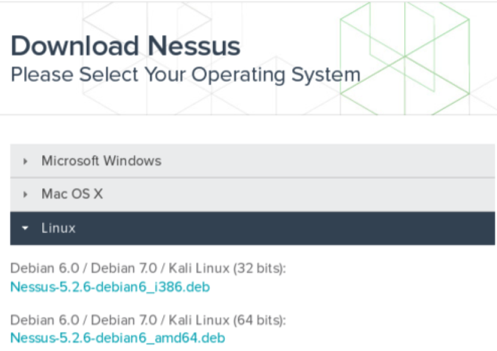This screenshot has height=351, width=497.
Task: Click empty right area of Microsoft Windows bar
Action: coord(361,161)
